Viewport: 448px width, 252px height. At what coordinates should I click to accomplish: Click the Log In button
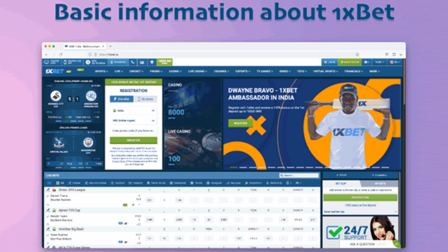pos(329,62)
